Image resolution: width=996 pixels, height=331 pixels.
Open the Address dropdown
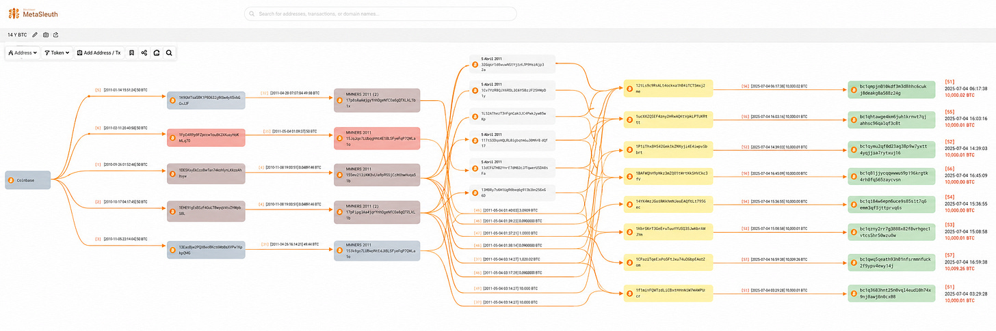tap(22, 53)
